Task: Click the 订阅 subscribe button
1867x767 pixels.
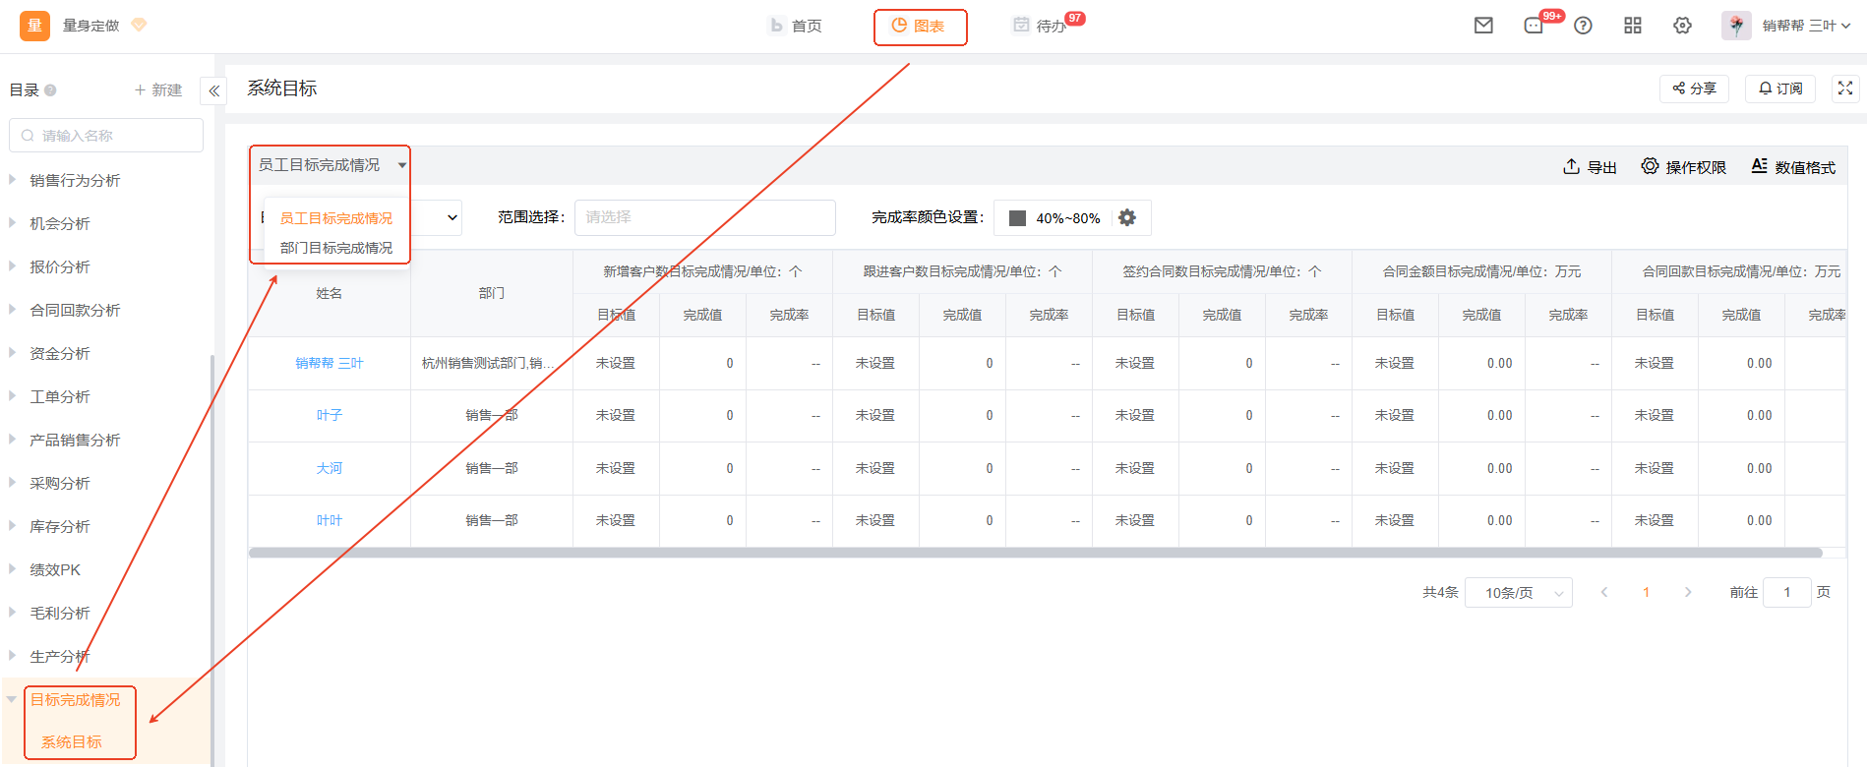Action: pos(1780,88)
